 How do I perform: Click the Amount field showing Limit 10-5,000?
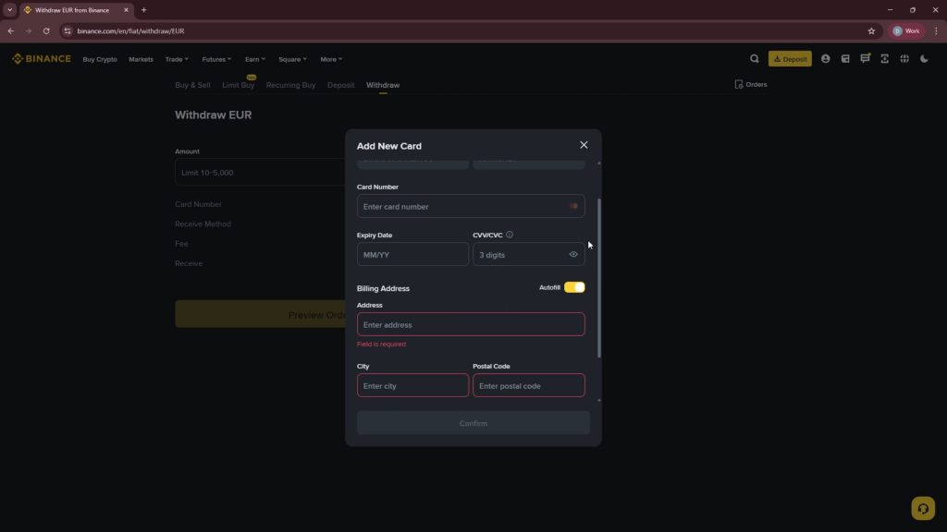tap(260, 173)
